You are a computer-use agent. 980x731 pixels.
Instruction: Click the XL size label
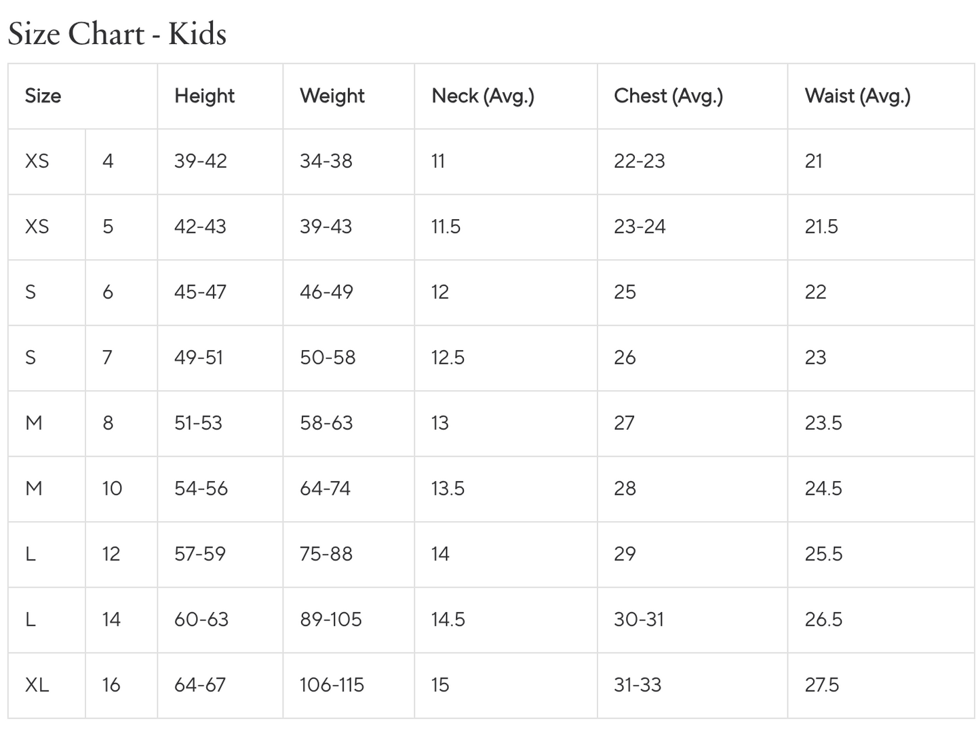37,685
